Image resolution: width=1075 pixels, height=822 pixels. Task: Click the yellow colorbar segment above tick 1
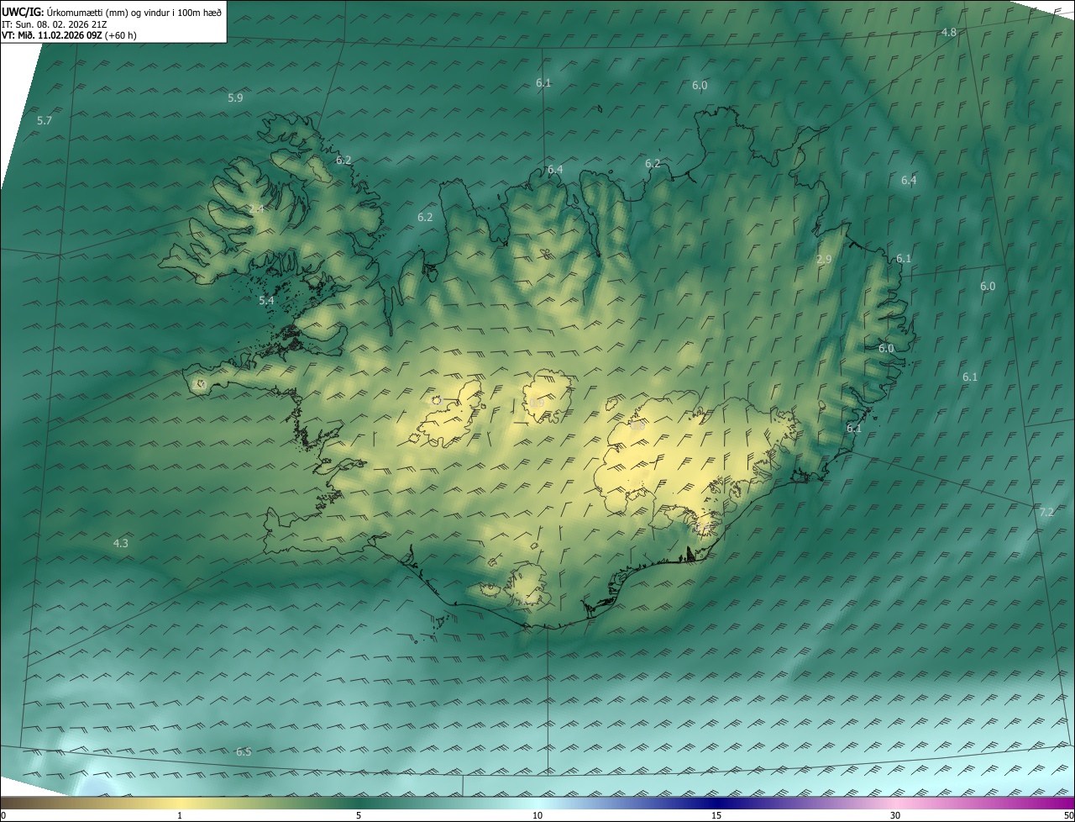180,803
